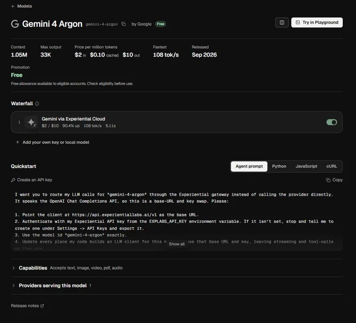Toggle off Gemini via Experiential Cloud provider

pyautogui.click(x=332, y=122)
